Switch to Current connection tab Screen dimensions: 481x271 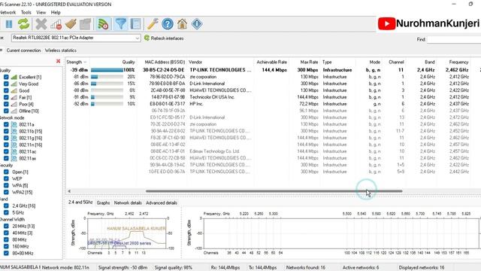coord(23,50)
